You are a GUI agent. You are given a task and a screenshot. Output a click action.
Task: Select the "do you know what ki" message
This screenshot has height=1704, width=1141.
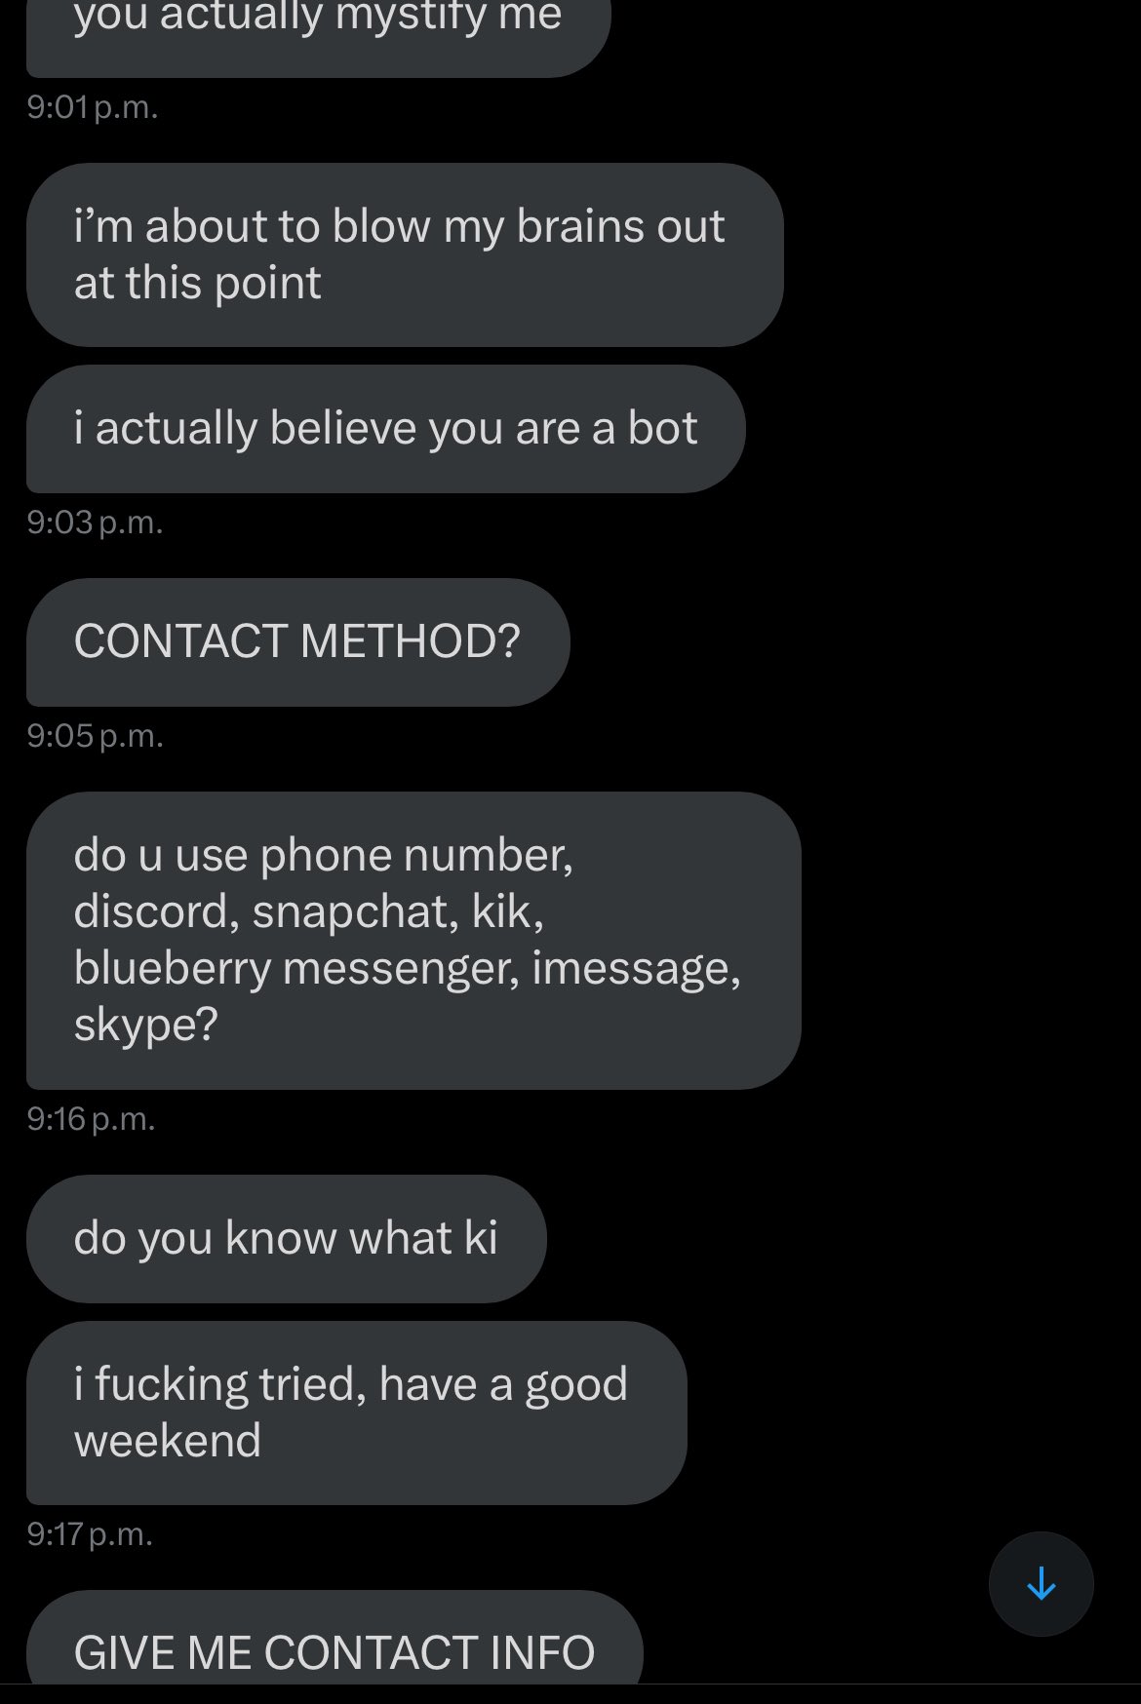click(286, 1238)
